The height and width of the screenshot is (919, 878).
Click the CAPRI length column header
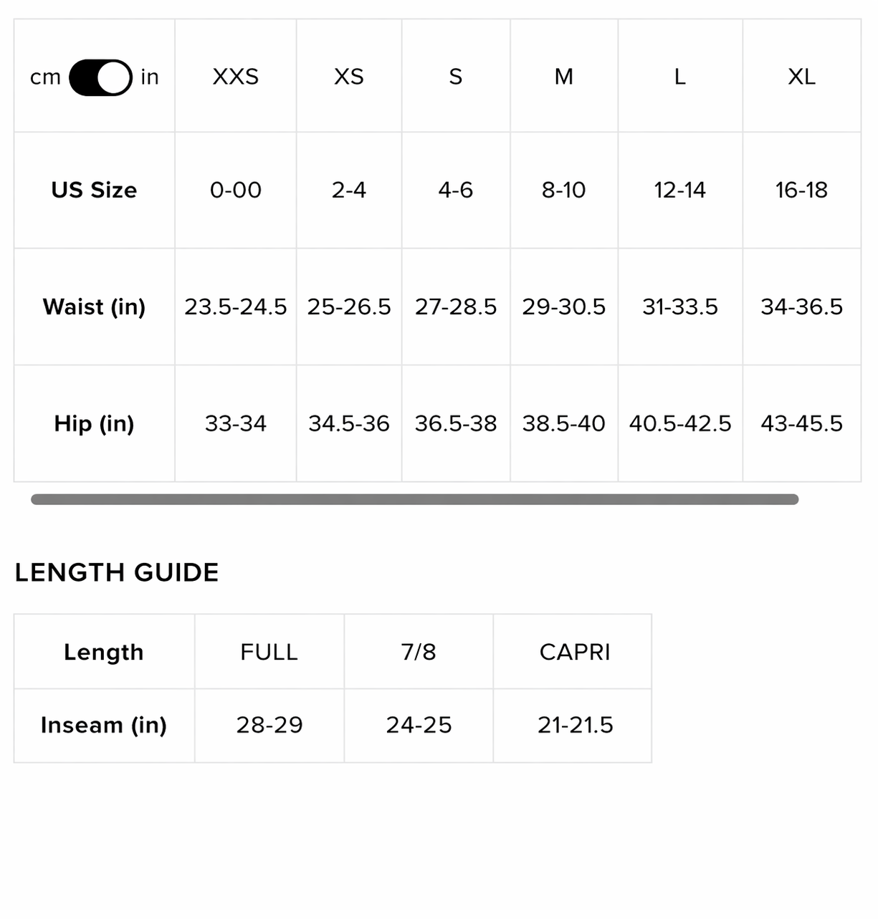575,652
